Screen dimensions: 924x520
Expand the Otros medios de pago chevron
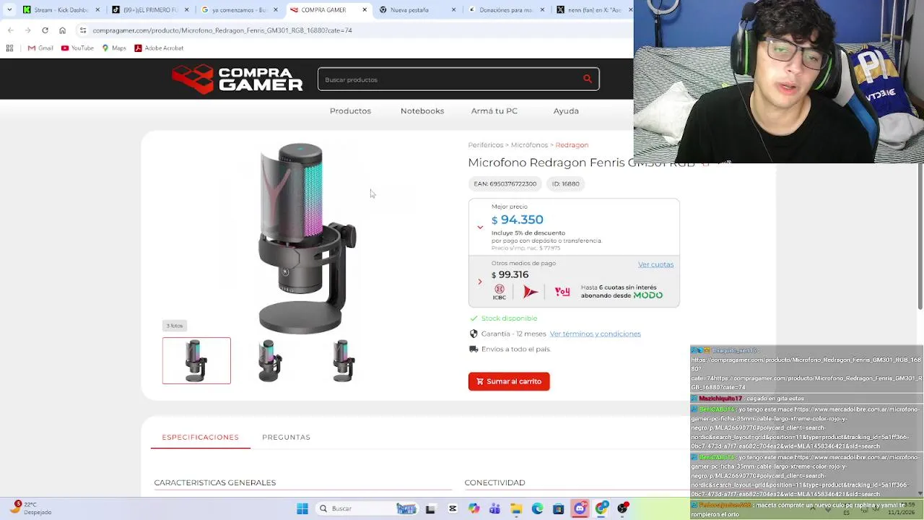[x=480, y=282]
